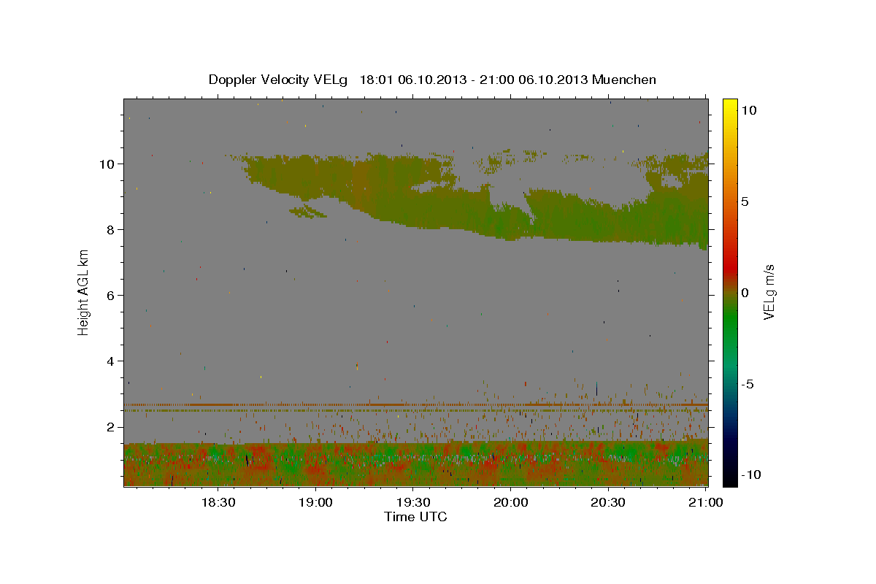Click the "Height AGL km" axis label

[x=84, y=292]
